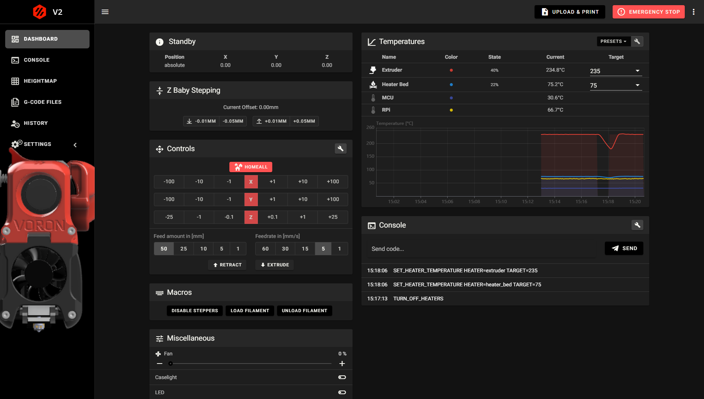This screenshot has width=704, height=399.
Task: Open the Heightmap page
Action: click(x=47, y=81)
